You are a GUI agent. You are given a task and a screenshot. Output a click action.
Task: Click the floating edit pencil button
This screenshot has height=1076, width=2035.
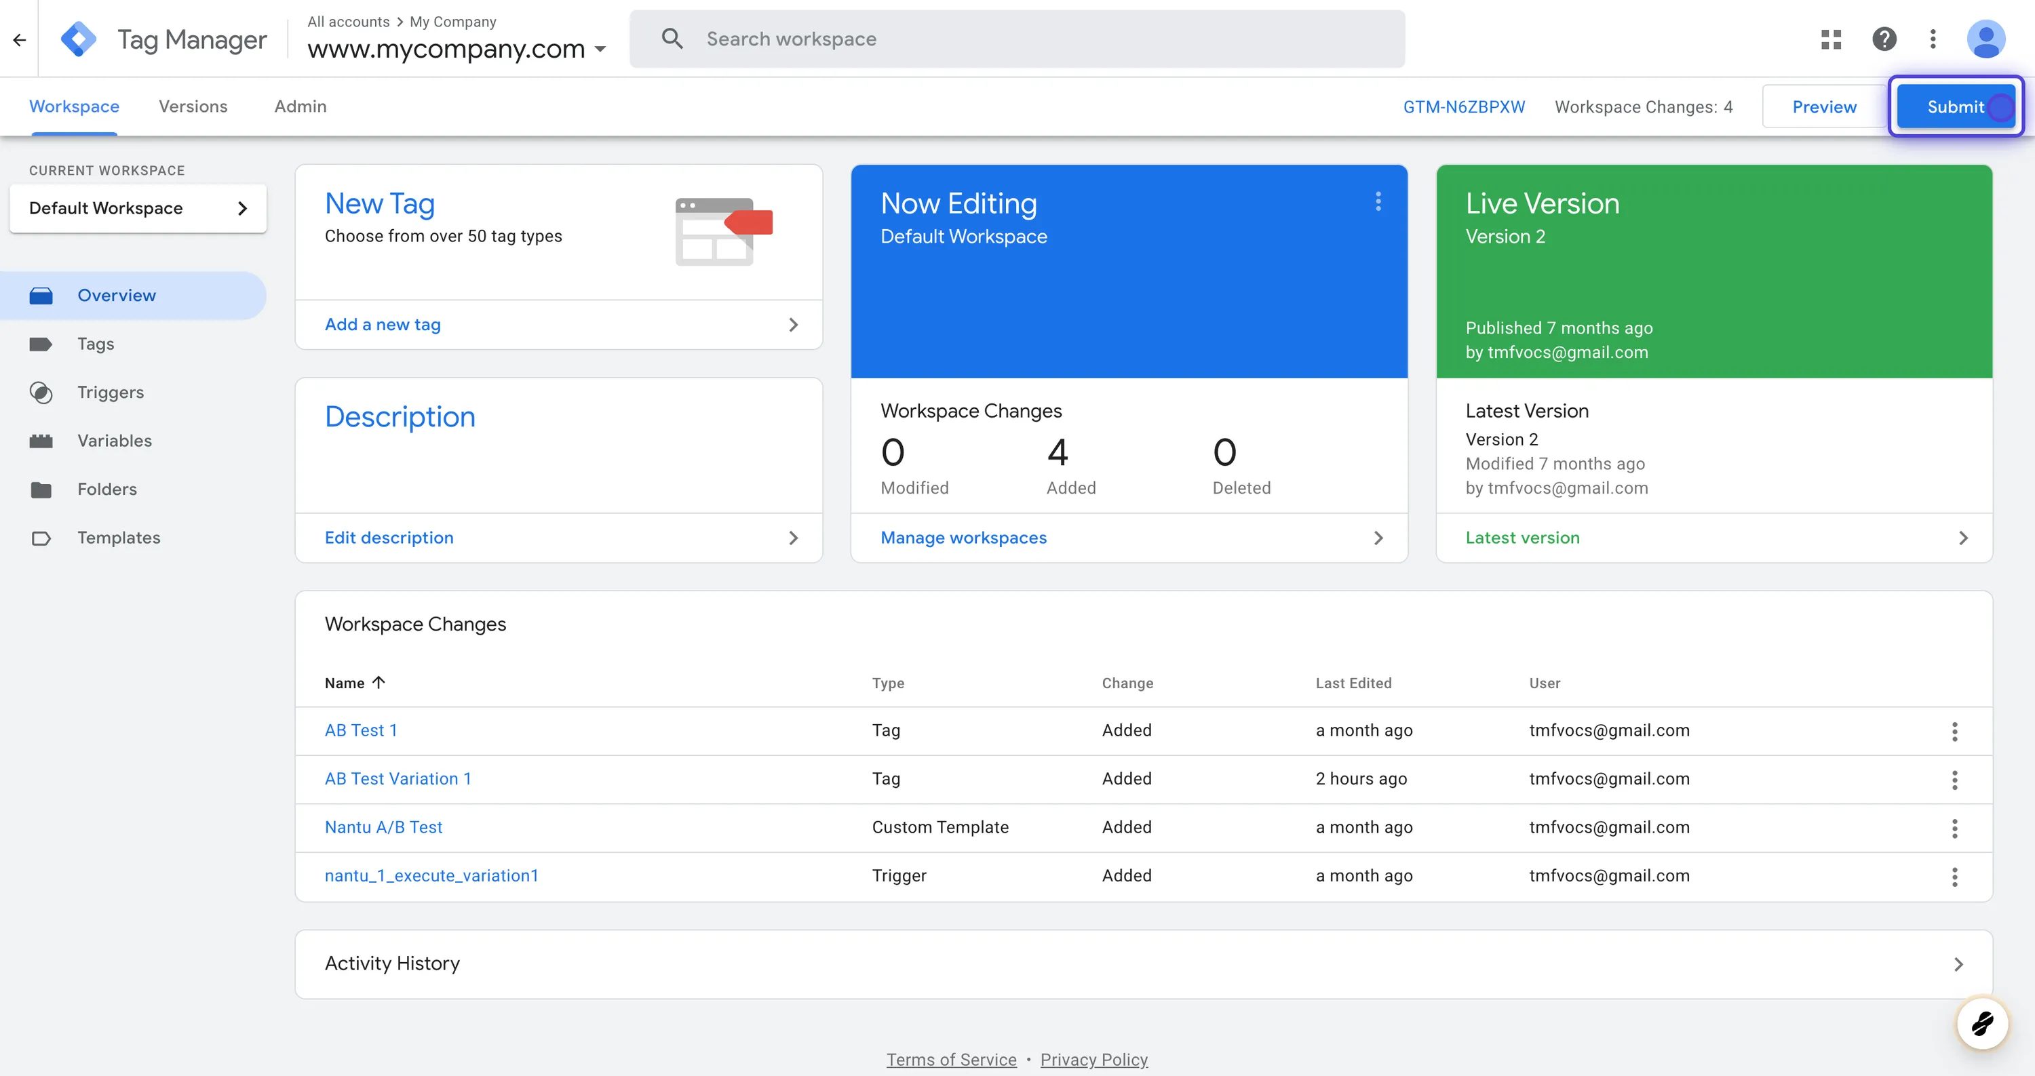(1981, 1024)
